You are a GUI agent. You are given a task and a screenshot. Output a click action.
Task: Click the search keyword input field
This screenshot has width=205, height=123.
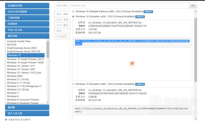point(122,5)
